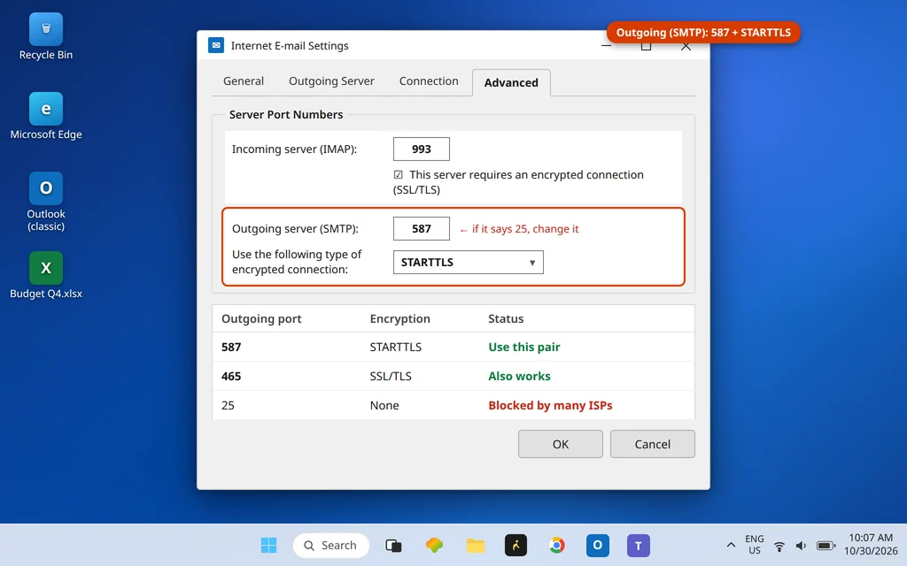Click the SSL/TLS encryption table cell
907x566 pixels.
pos(391,376)
